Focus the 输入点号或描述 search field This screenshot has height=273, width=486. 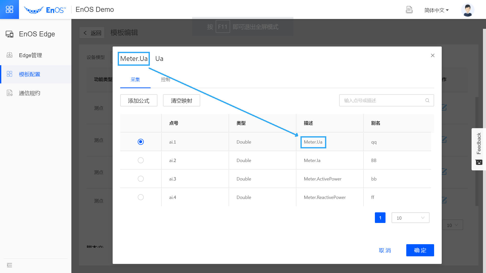(x=387, y=100)
